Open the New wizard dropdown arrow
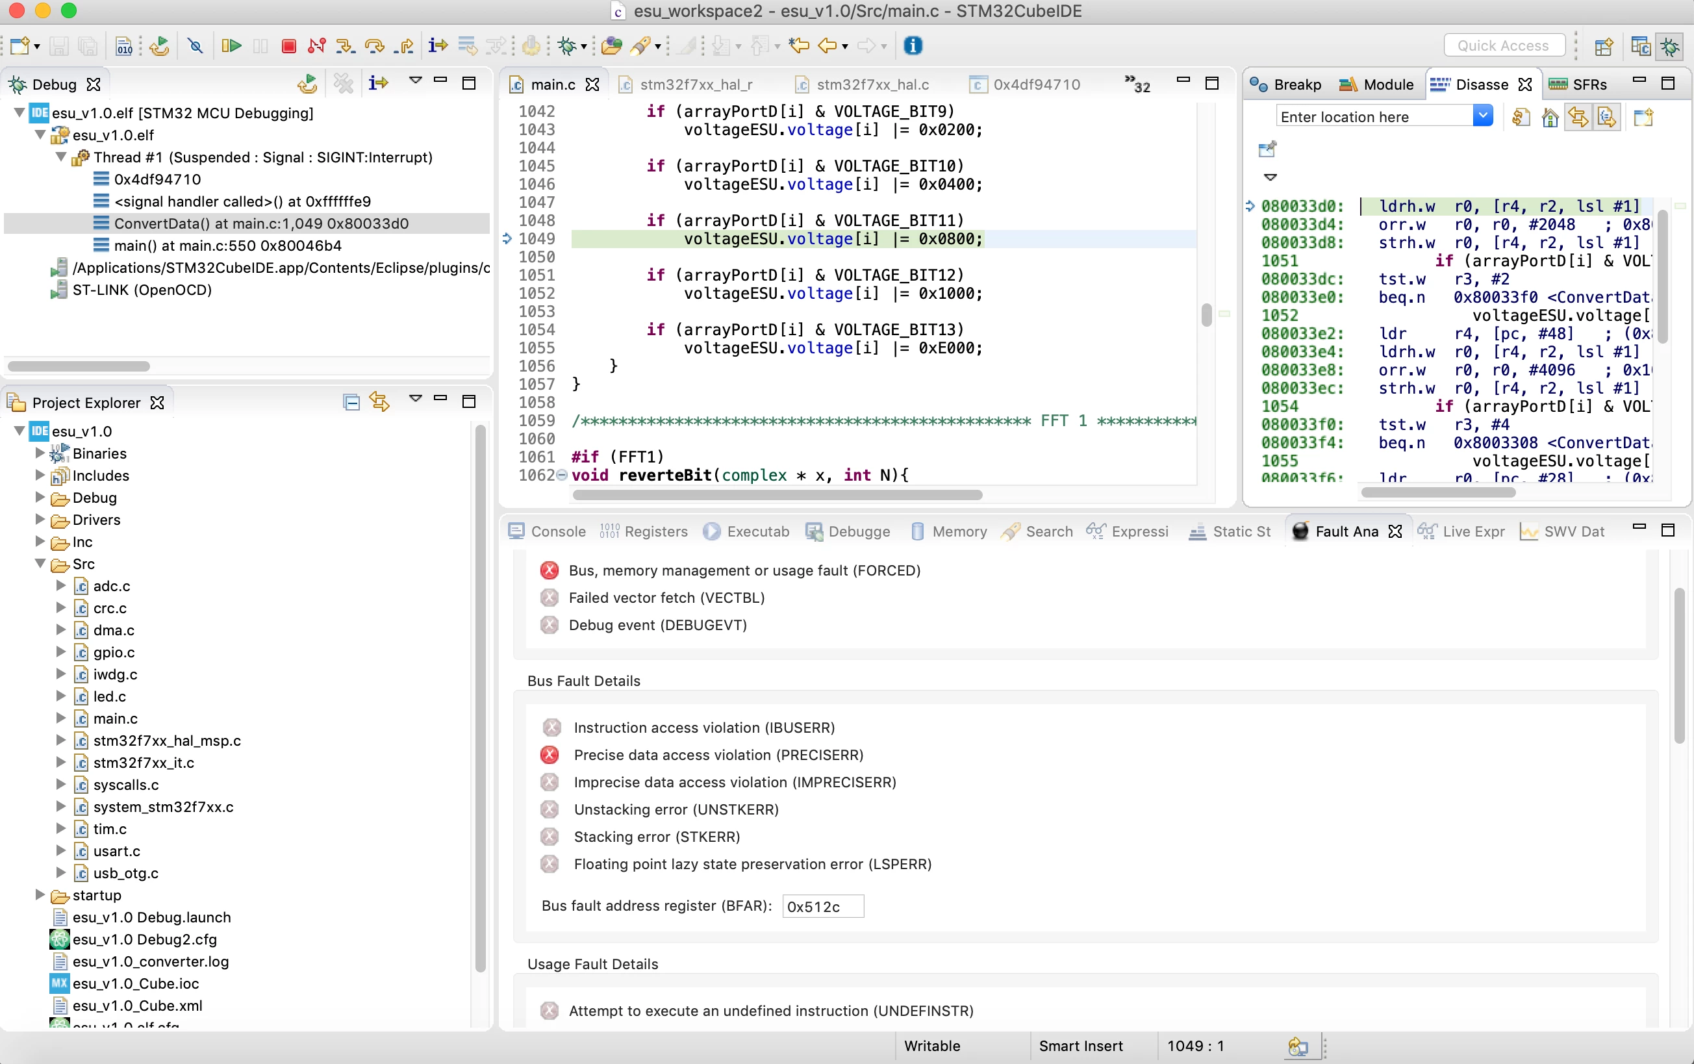This screenshot has height=1064, width=1694. [36, 47]
